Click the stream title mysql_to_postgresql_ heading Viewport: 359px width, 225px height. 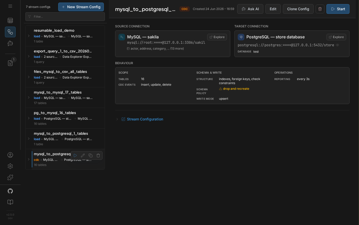(145, 9)
